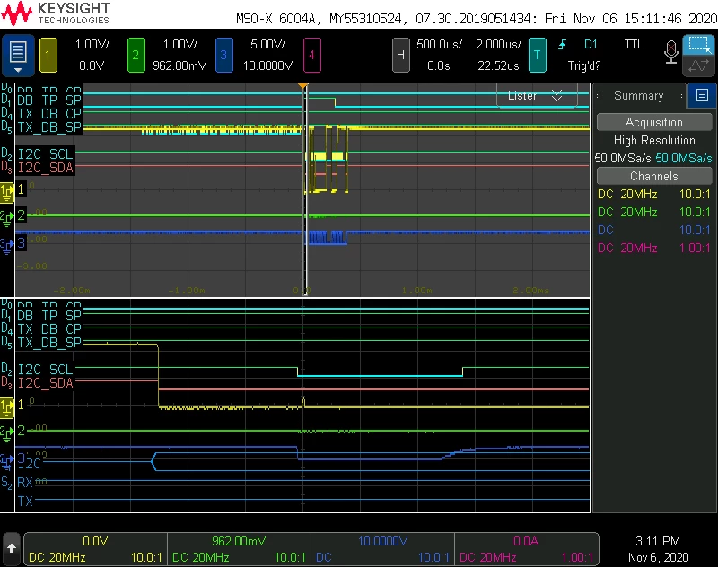
Task: Select the zoom box selection icon
Action: coord(698,45)
